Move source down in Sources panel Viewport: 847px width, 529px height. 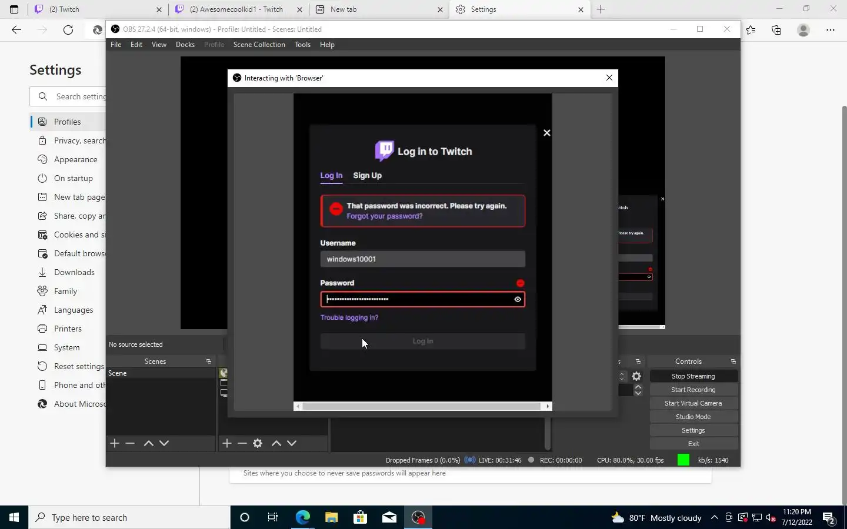[292, 443]
